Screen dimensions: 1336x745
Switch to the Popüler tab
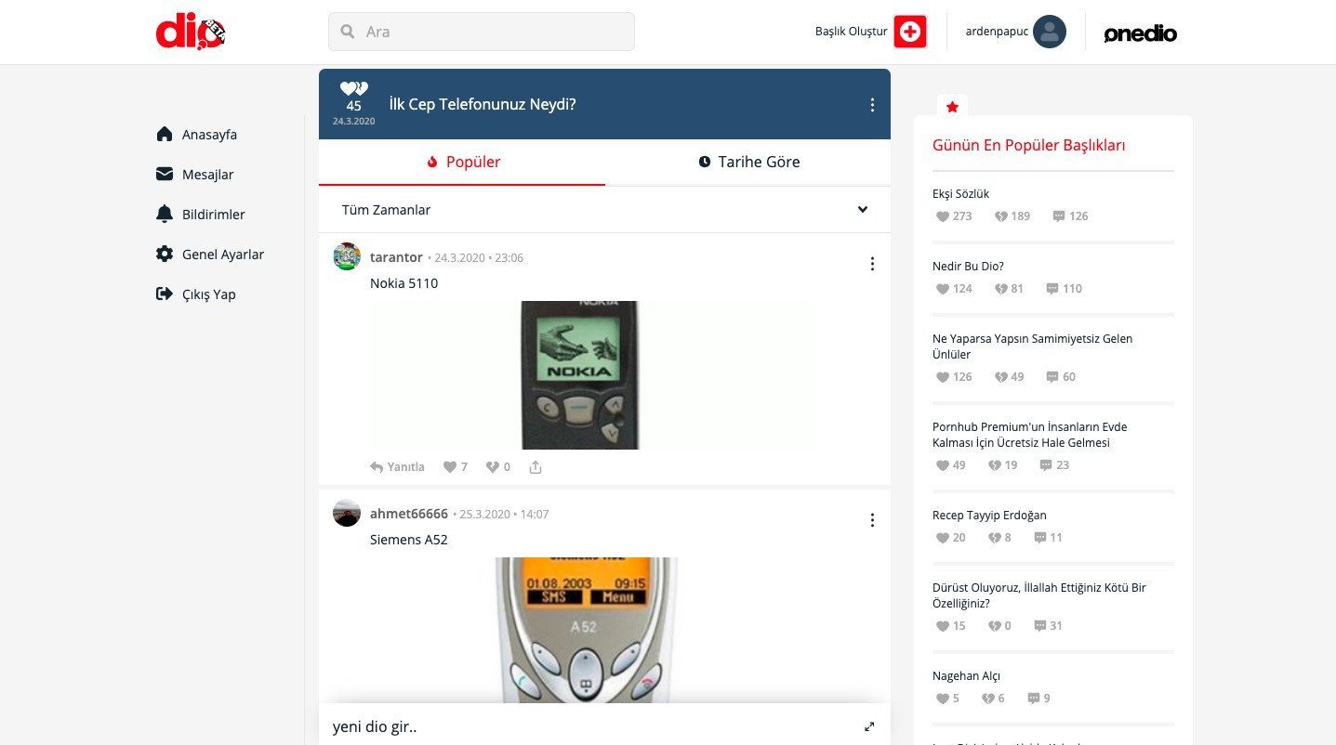coord(463,162)
